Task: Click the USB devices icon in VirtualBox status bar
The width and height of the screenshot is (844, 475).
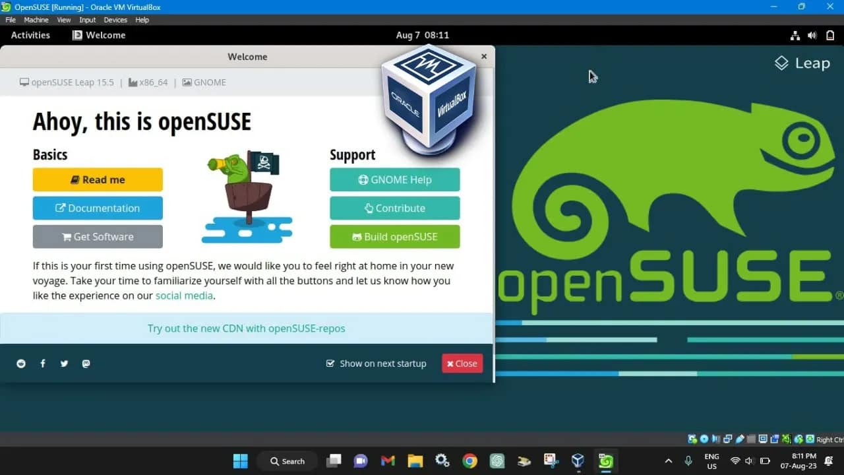Action: pyautogui.click(x=738, y=439)
